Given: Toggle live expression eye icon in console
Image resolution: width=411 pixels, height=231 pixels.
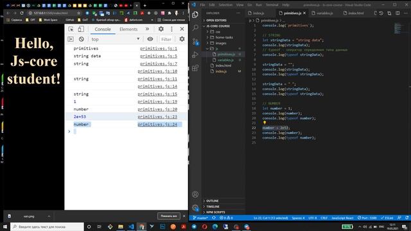Looking at the screenshot, I should click(150, 39).
